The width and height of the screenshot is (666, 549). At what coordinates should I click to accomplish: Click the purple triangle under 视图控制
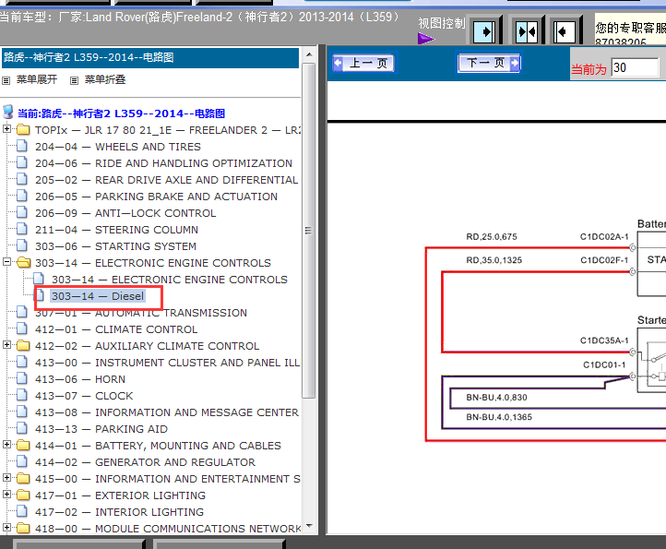[x=425, y=39]
